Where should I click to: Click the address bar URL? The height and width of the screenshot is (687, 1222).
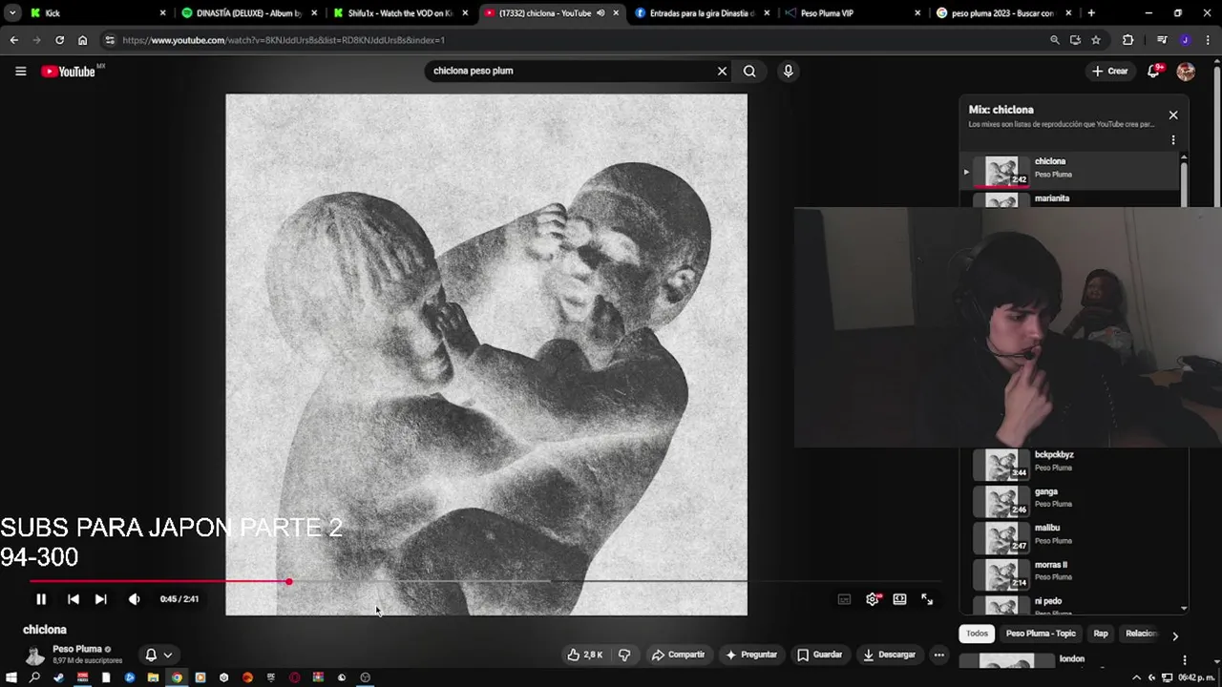point(284,40)
